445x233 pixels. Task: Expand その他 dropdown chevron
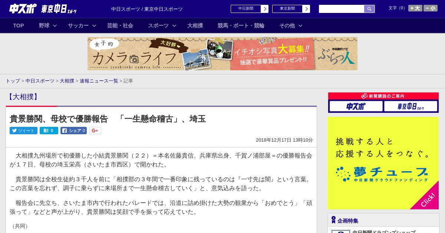(x=300, y=26)
